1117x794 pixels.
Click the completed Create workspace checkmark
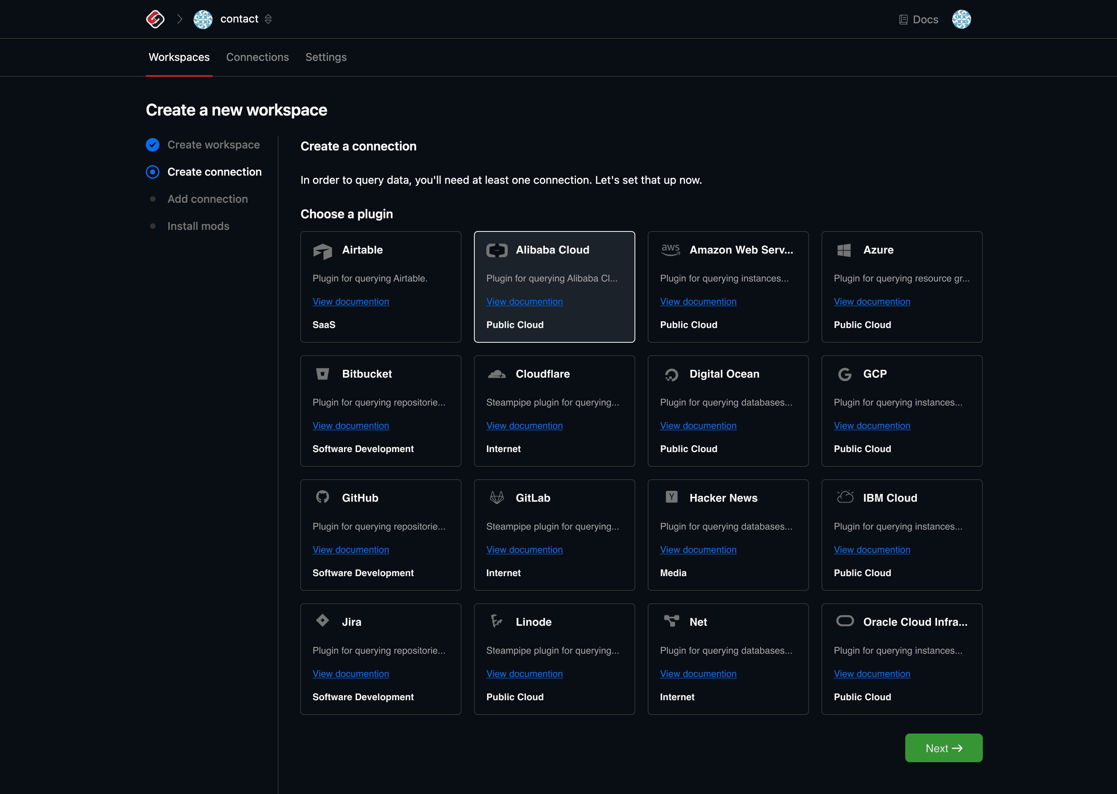click(152, 145)
